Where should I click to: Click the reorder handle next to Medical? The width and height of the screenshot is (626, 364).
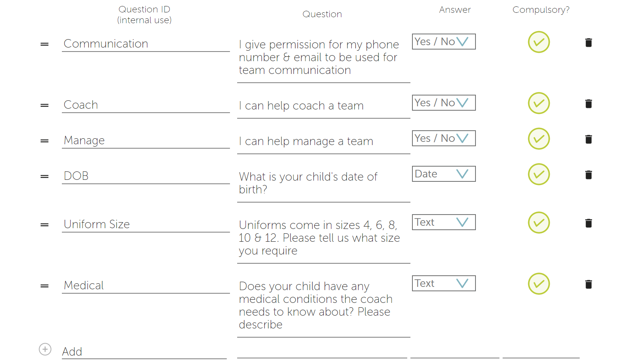pyautogui.click(x=44, y=286)
